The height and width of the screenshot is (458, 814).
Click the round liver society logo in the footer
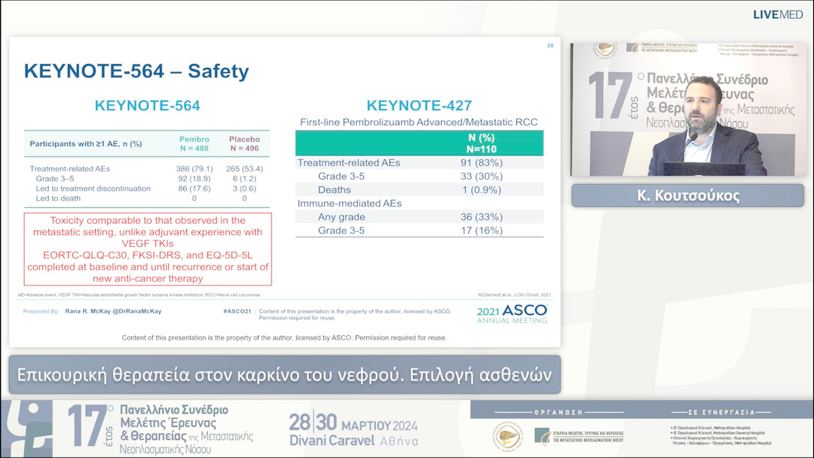pos(508,436)
